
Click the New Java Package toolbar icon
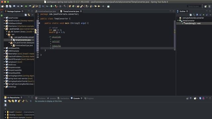[x=70, y=6]
